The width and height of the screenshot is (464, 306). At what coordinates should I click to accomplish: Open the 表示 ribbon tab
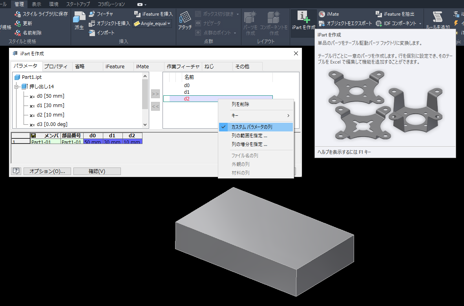click(x=37, y=4)
